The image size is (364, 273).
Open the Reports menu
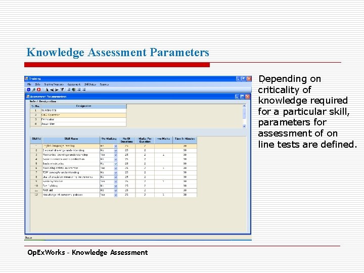pos(104,84)
